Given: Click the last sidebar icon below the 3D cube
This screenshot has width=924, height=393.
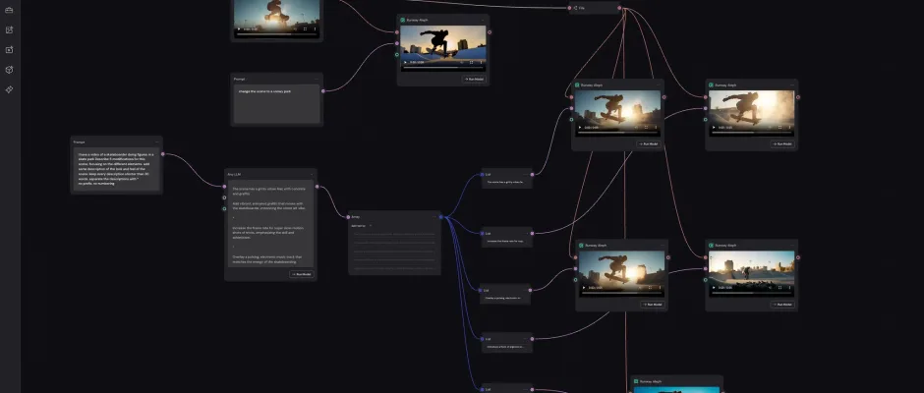Looking at the screenshot, I should (x=9, y=89).
